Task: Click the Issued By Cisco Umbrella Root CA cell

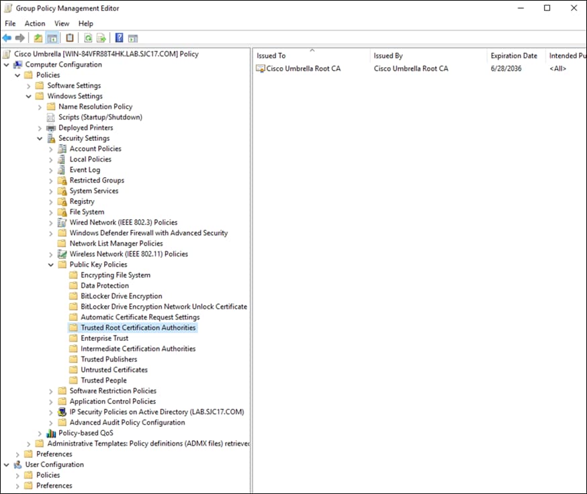Action: point(411,68)
